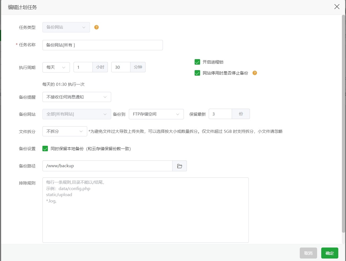Image resolution: width=346 pixels, height=261 pixels.
Task: Click the 保留最新 label
Action: point(198,114)
